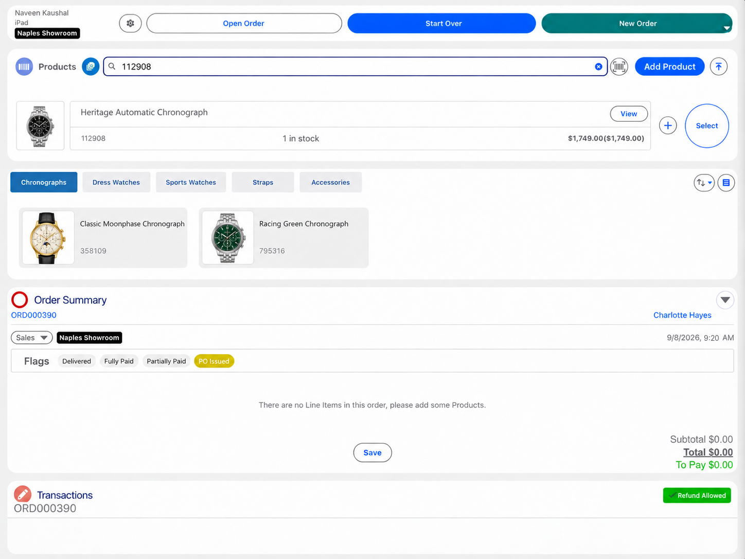The height and width of the screenshot is (559, 745).
Task: Open customer Charlotte Hayes link
Action: click(x=682, y=315)
